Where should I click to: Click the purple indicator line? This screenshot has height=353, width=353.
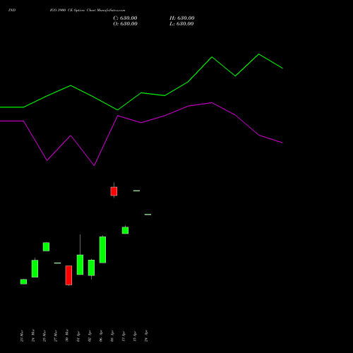[141, 123]
